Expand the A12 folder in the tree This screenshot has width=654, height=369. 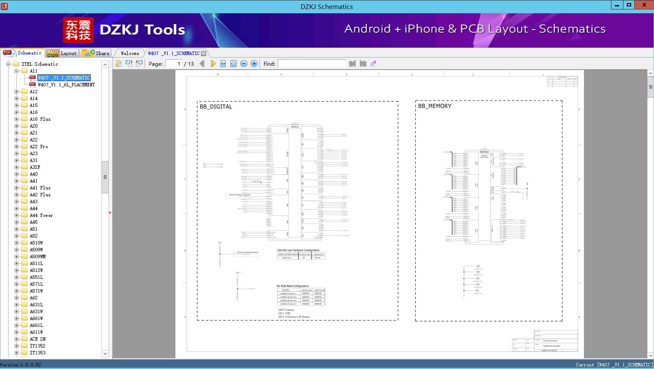15,91
